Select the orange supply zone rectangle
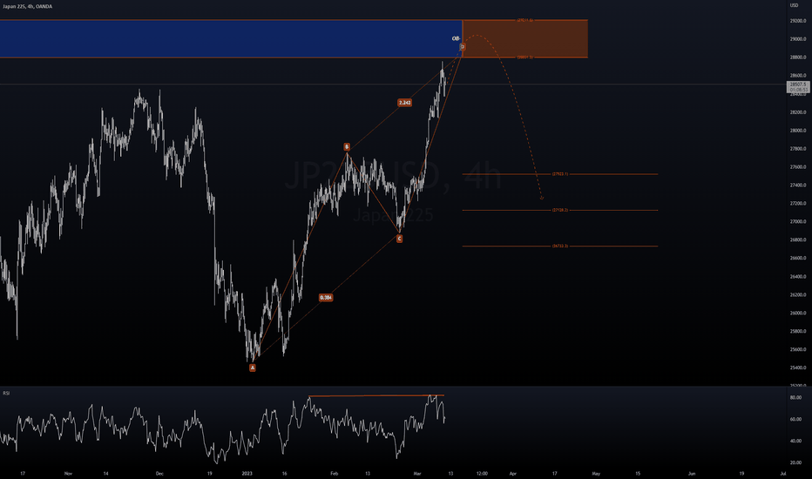The height and width of the screenshot is (479, 812). point(525,39)
